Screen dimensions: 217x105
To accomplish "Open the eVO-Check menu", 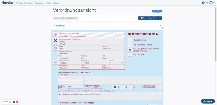I will (x=19, y=3).
